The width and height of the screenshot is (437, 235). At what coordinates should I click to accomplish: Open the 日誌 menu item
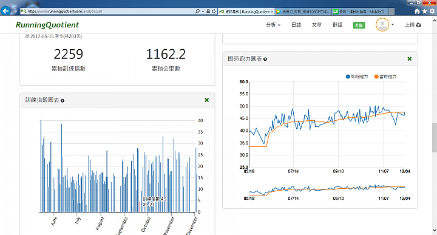pyautogui.click(x=296, y=25)
